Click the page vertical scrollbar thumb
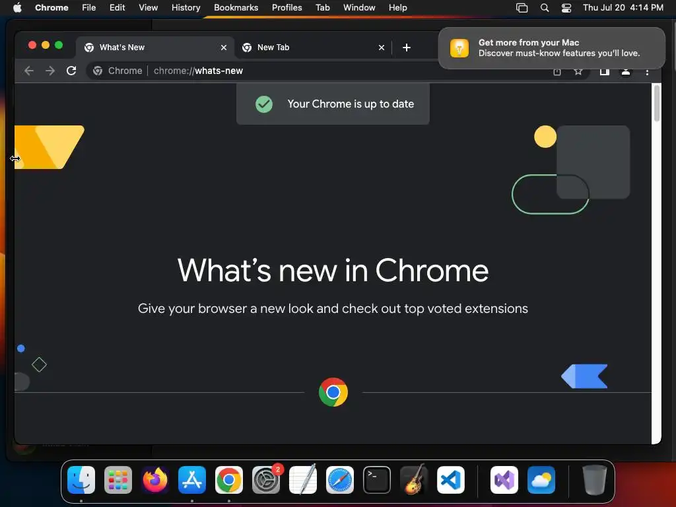This screenshot has width=676, height=507. point(657,104)
